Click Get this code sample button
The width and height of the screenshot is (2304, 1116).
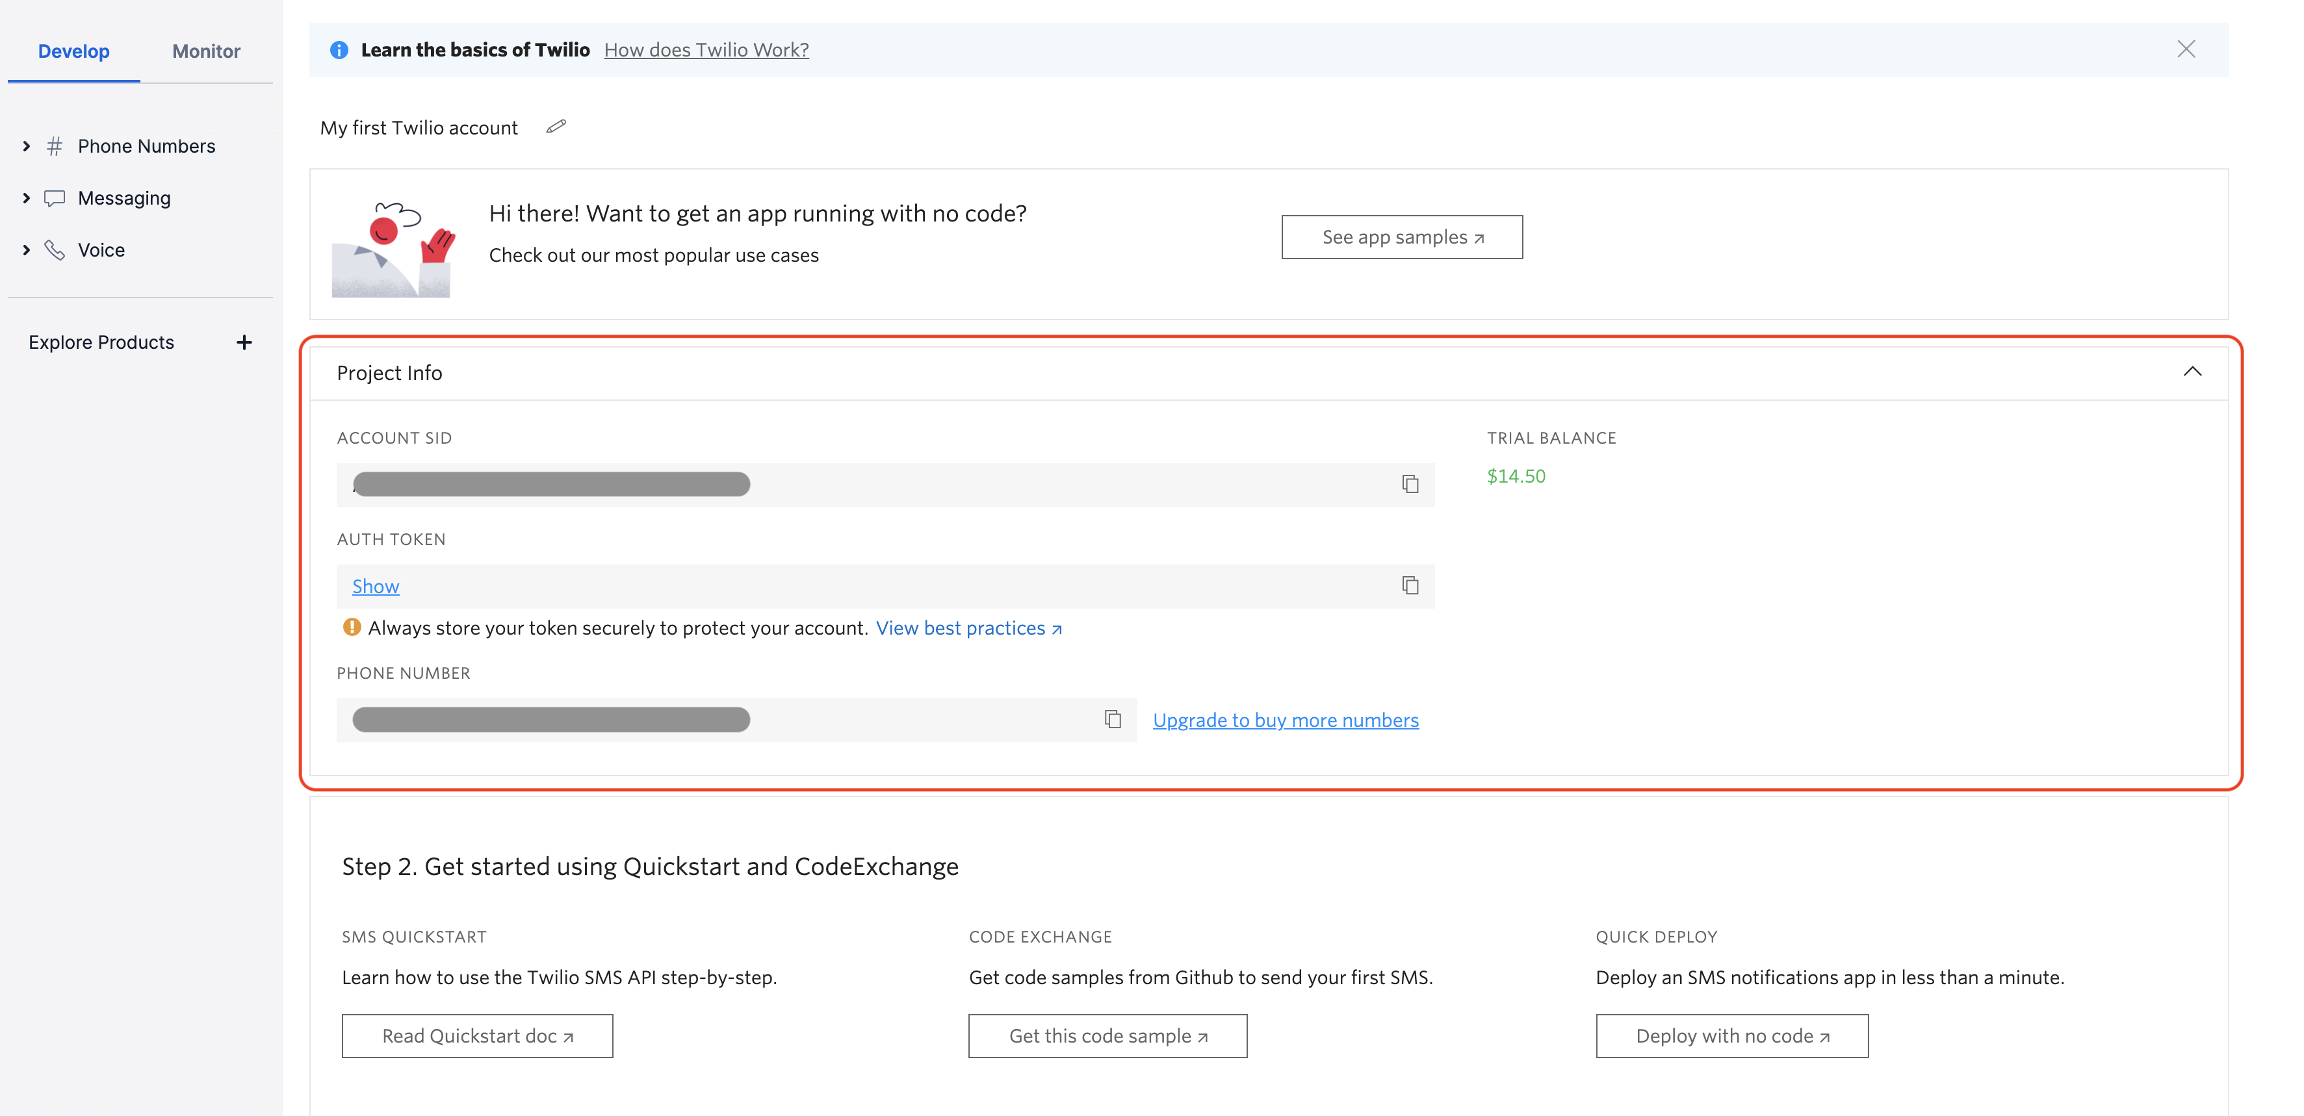[x=1107, y=1035]
